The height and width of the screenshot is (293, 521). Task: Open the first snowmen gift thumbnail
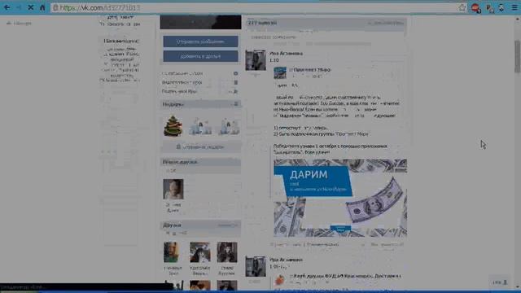point(200,127)
